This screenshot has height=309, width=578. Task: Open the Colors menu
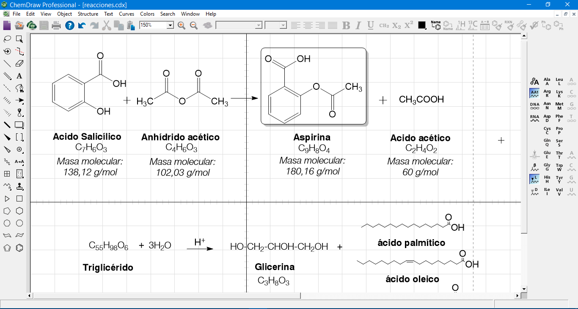point(147,14)
